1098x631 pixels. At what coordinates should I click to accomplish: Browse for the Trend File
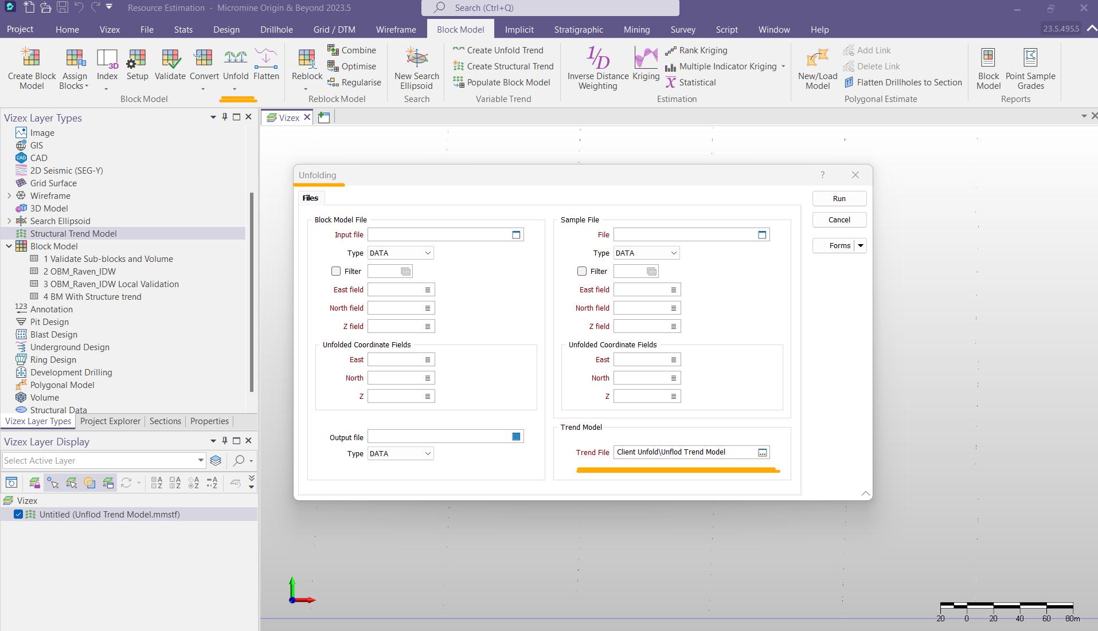click(762, 453)
